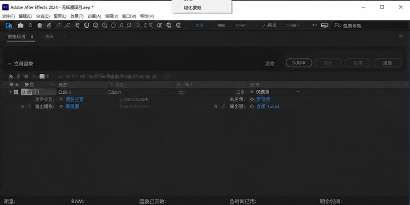
Task: Toggle the render checkbox for 合成1
Action: (16, 92)
